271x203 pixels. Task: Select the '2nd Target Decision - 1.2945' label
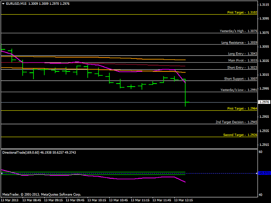click(236, 122)
